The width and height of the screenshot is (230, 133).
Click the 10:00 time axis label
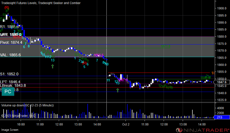tap(21, 124)
